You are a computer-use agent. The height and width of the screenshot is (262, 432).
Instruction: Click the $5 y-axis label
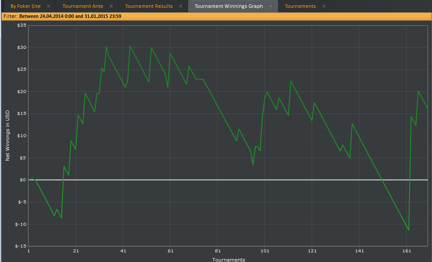pyautogui.click(x=23, y=158)
